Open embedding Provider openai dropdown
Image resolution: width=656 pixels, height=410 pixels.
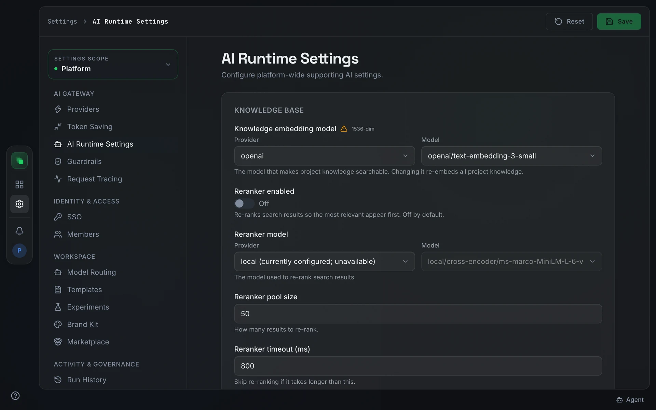(325, 156)
